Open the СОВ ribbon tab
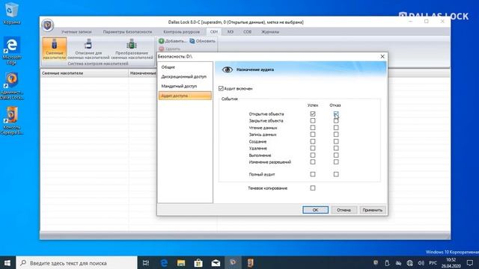The height and width of the screenshot is (269, 479). (x=248, y=31)
